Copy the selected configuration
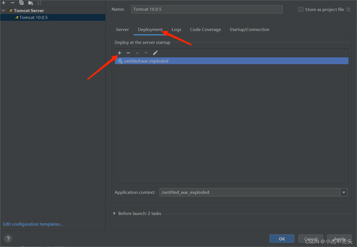Screen dimensions: 357x247 [21, 3]
